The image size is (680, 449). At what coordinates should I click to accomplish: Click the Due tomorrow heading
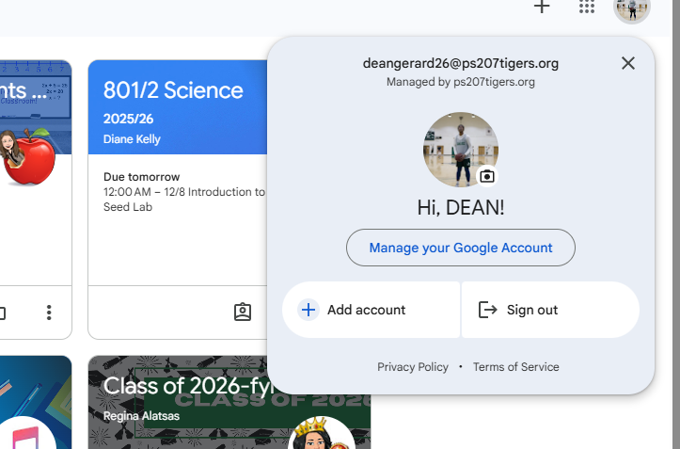pos(141,177)
